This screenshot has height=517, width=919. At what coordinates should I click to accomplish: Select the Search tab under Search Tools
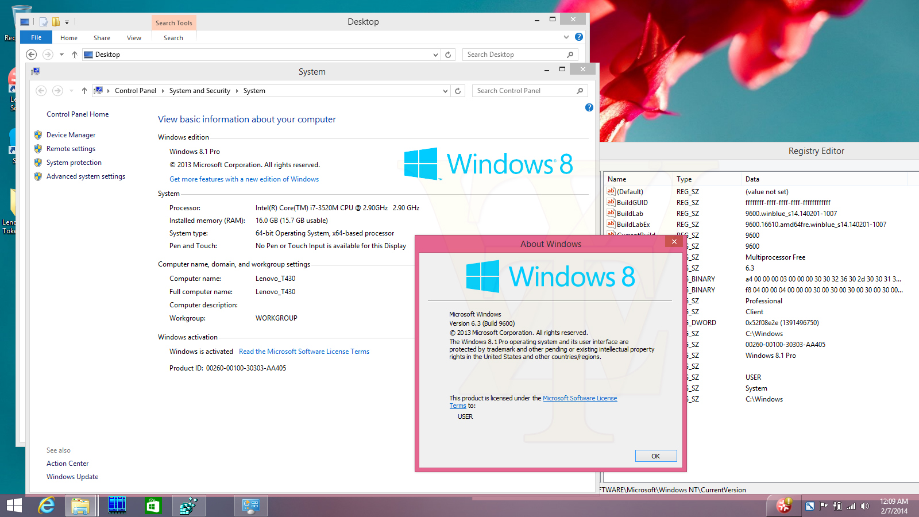[173, 38]
